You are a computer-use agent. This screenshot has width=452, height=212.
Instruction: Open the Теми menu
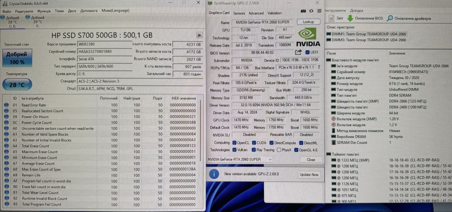coord(59,11)
